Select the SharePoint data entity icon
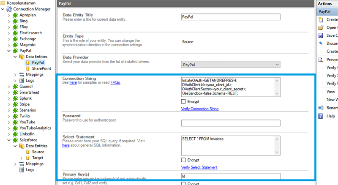This screenshot has width=338, height=185. [28, 68]
